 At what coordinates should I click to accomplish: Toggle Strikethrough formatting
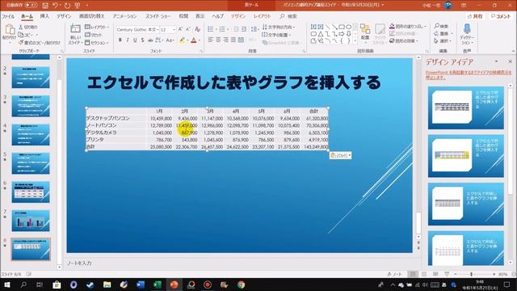[150, 40]
